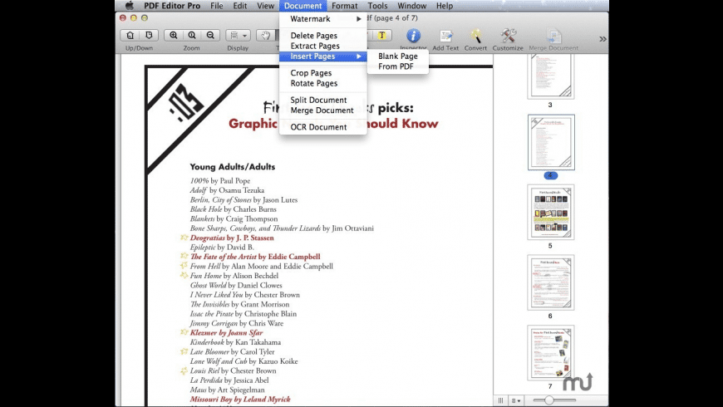Click the page Up navigation button

pos(130,35)
